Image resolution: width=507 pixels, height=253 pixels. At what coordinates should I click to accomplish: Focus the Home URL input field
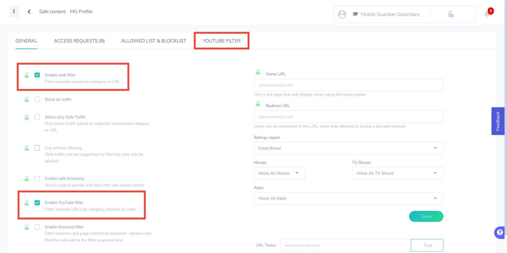[349, 85]
